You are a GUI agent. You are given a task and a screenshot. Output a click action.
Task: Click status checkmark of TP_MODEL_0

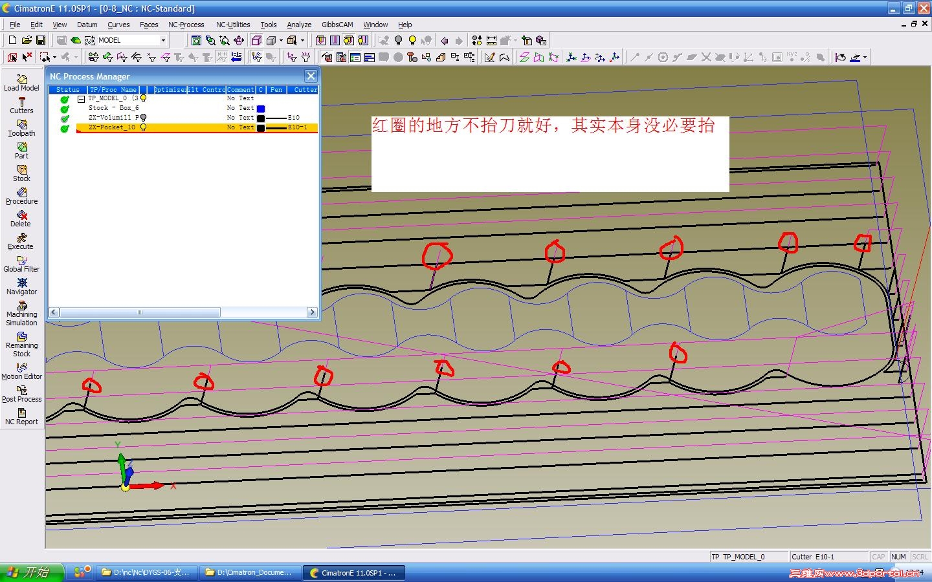click(65, 100)
